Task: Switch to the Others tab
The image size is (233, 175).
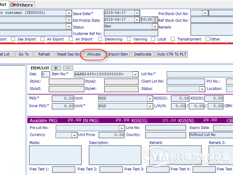Action: click(x=22, y=5)
